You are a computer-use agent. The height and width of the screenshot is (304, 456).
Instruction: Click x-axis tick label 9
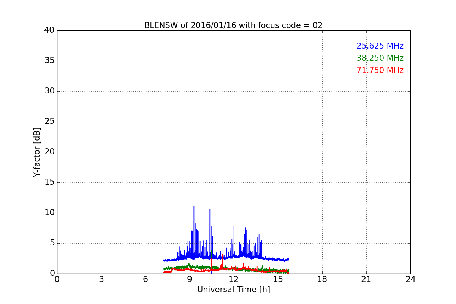pyautogui.click(x=190, y=279)
